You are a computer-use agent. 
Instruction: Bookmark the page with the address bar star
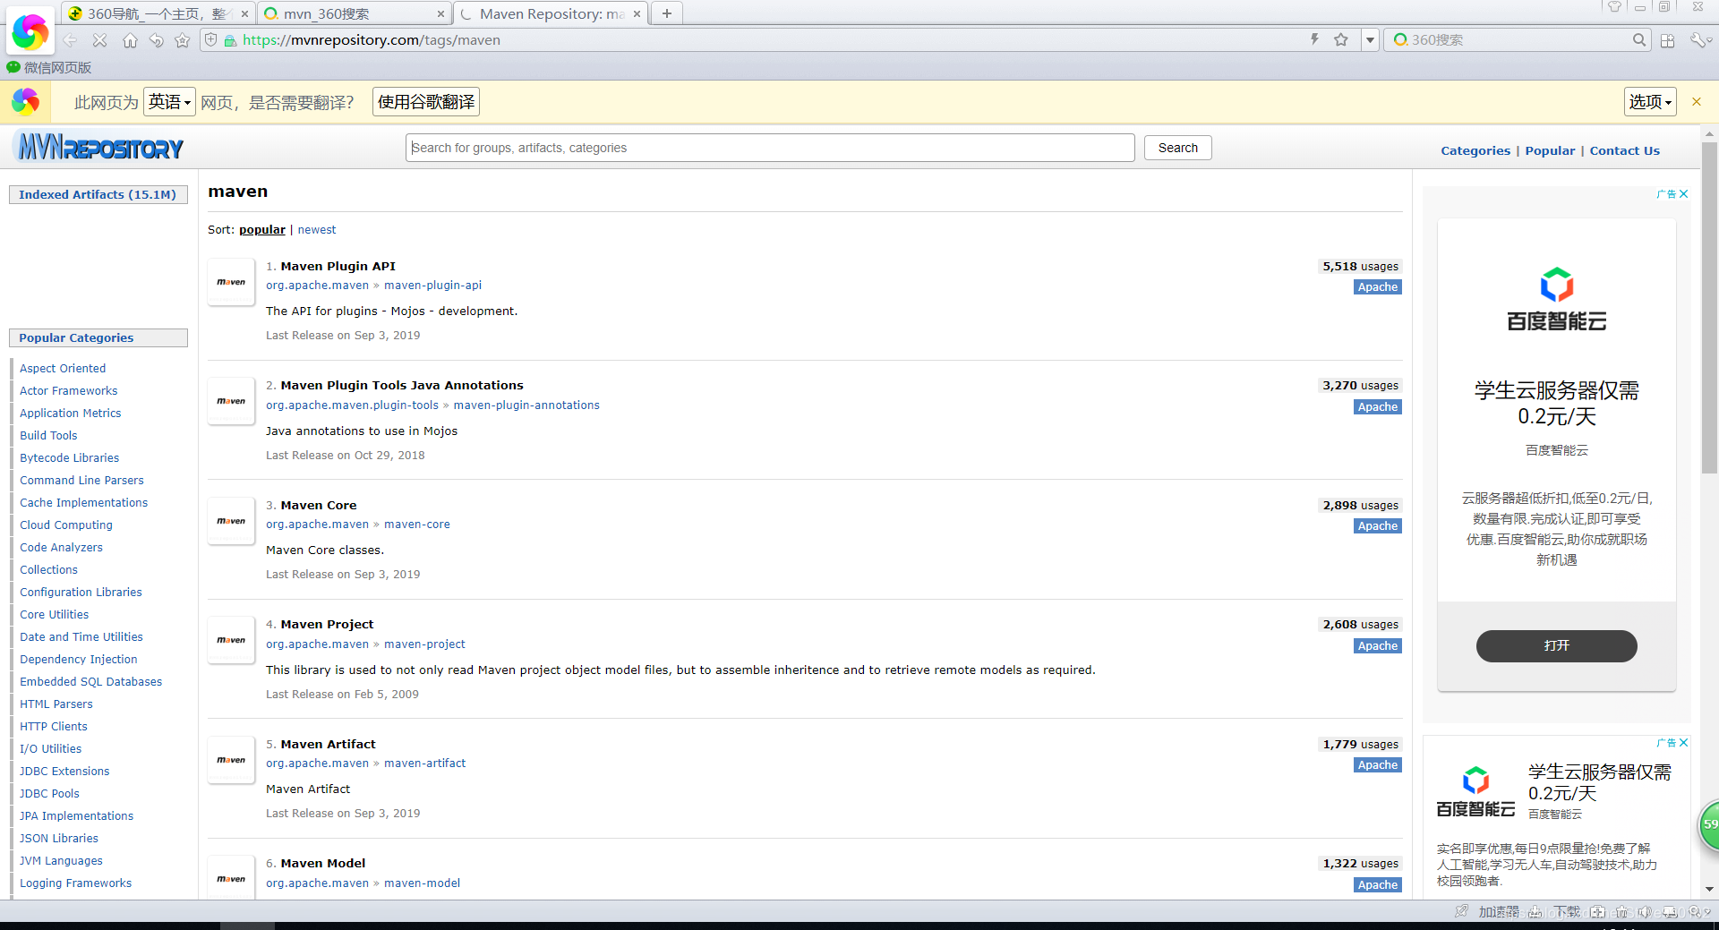(x=1340, y=39)
